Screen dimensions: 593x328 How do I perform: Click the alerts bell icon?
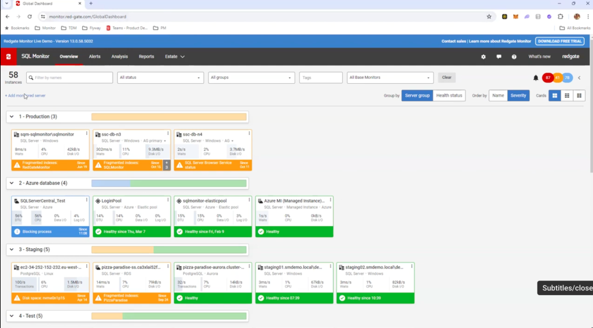[x=536, y=78]
